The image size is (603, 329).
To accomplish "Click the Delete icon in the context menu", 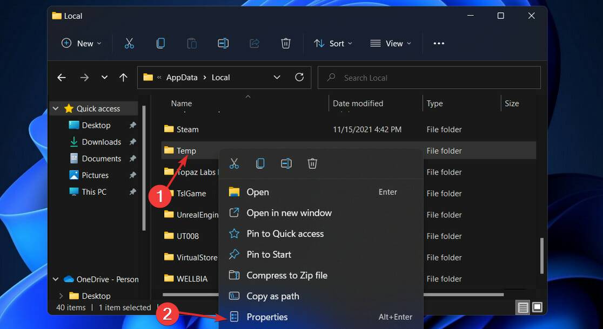I will coord(312,163).
